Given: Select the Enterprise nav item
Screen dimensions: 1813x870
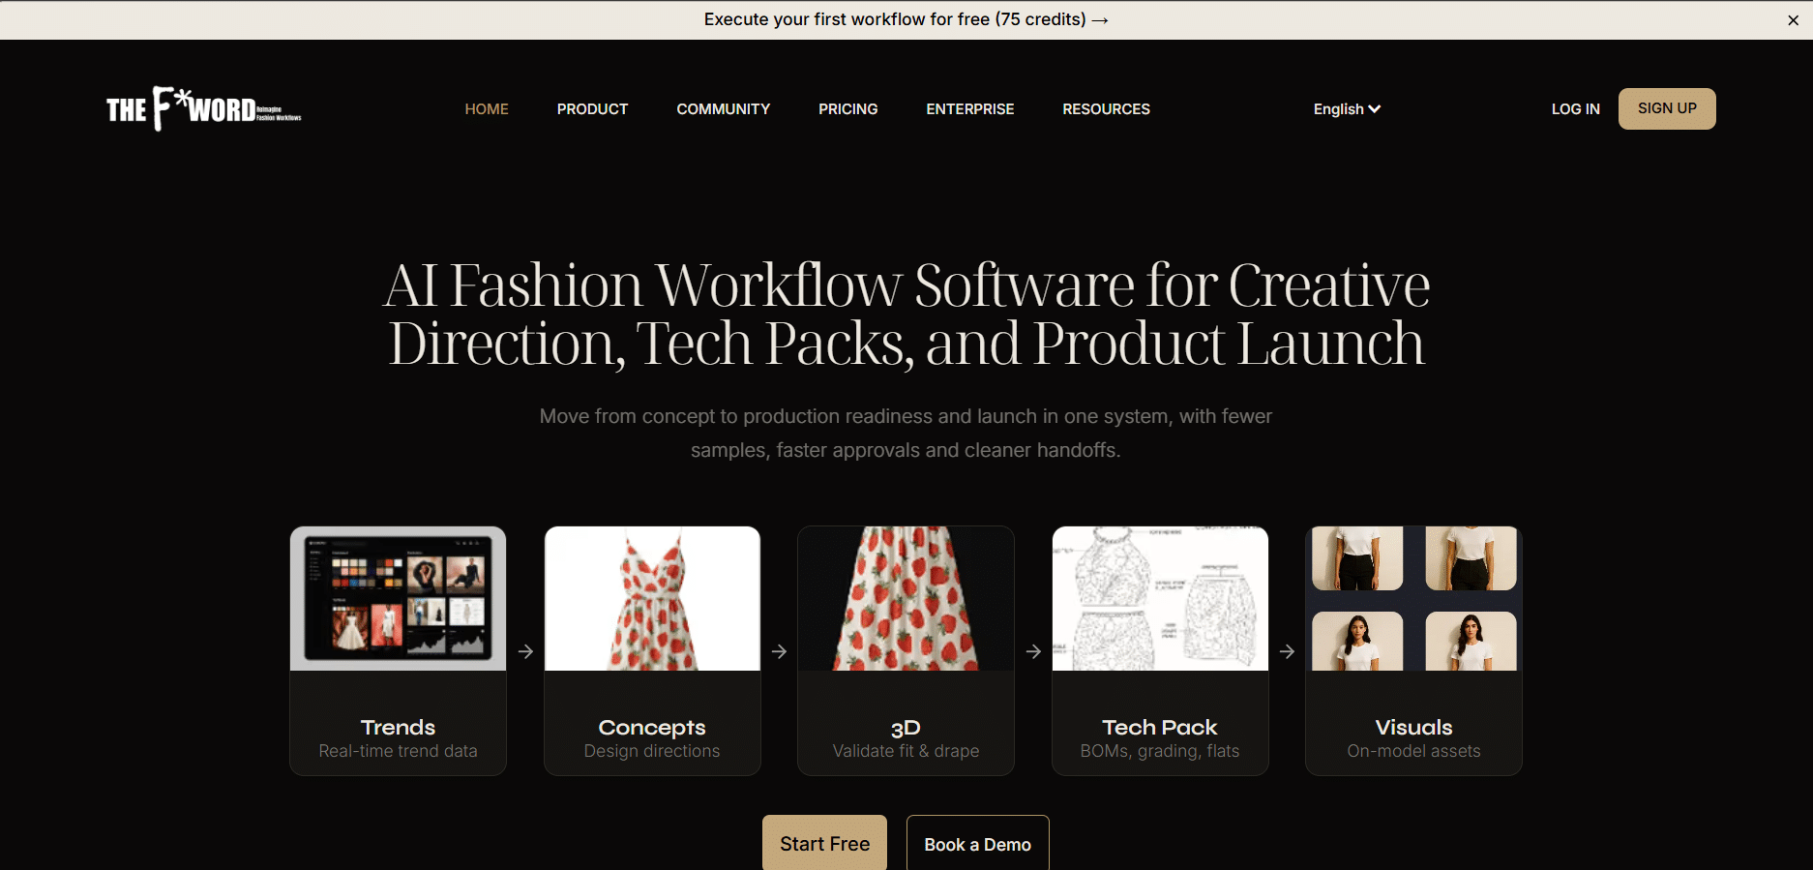Looking at the screenshot, I should click(x=970, y=109).
